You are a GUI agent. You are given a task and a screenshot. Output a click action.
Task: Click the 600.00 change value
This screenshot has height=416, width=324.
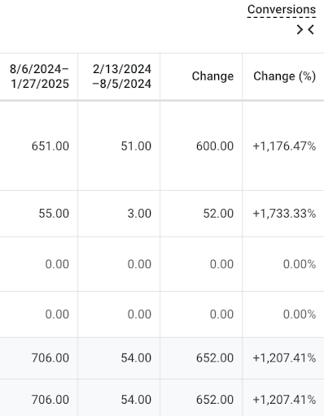click(215, 146)
